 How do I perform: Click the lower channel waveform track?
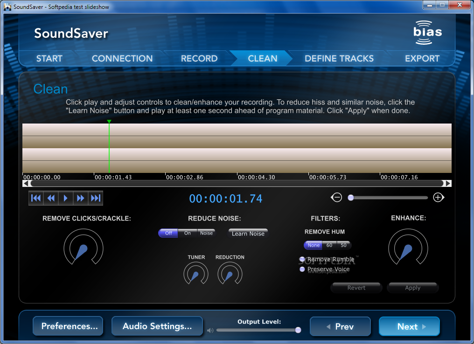[x=237, y=160]
